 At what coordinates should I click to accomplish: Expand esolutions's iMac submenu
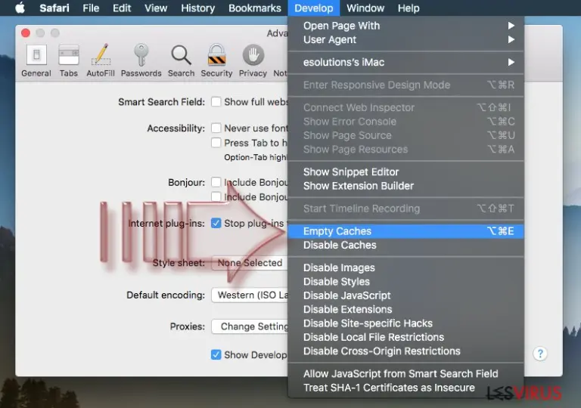[405, 62]
